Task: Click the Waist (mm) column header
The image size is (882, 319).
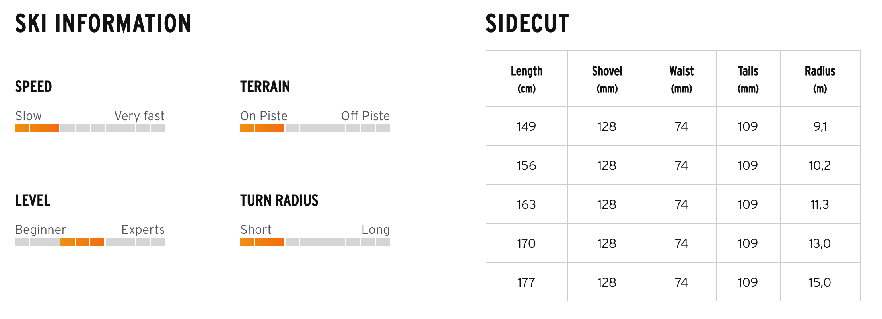Action: point(681,79)
